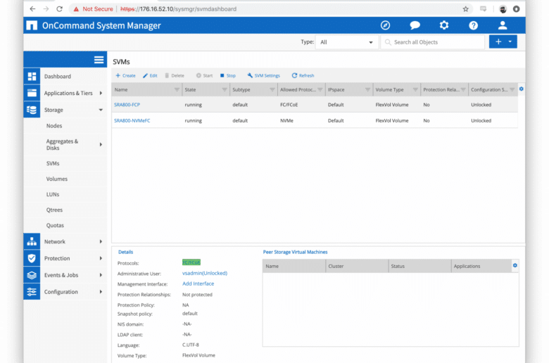Image resolution: width=549 pixels, height=363 pixels.
Task: Click Create SVM button
Action: click(125, 75)
